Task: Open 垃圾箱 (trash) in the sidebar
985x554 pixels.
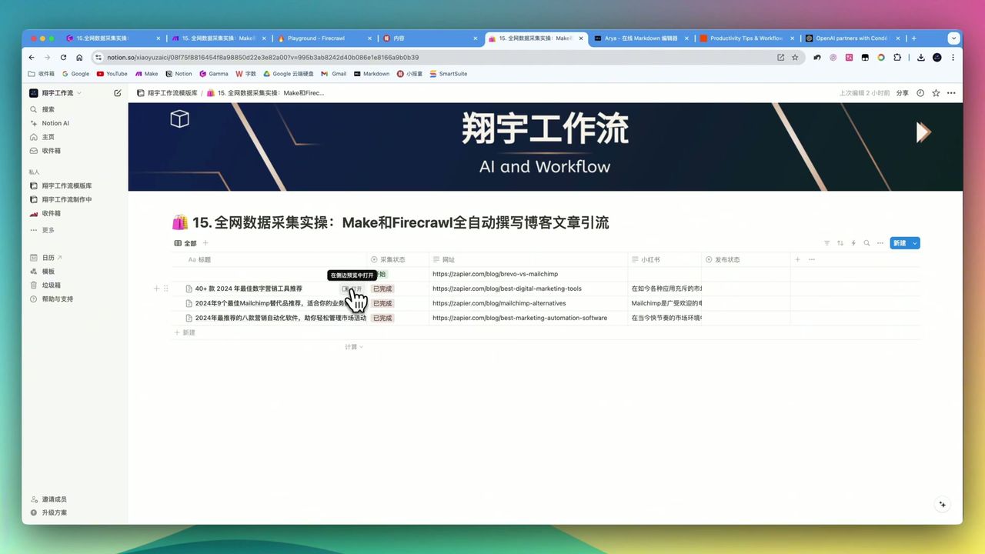Action: click(x=51, y=285)
